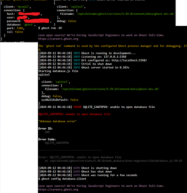Click the 'Starting database.js file' line

(x=58, y=71)
